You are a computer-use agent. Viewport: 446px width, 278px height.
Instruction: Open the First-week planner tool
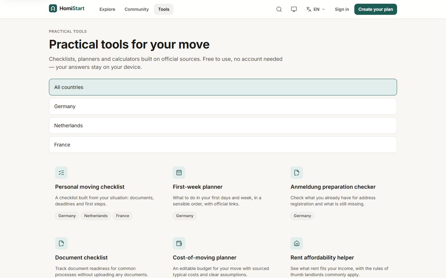(198, 187)
